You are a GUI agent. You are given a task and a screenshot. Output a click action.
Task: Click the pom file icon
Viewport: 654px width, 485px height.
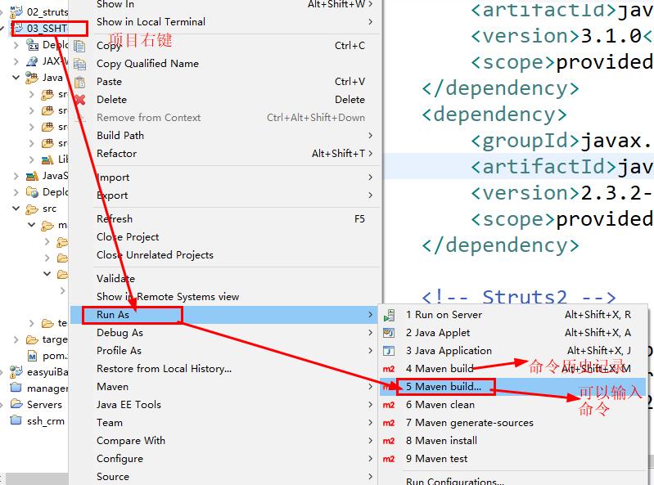tap(32, 356)
